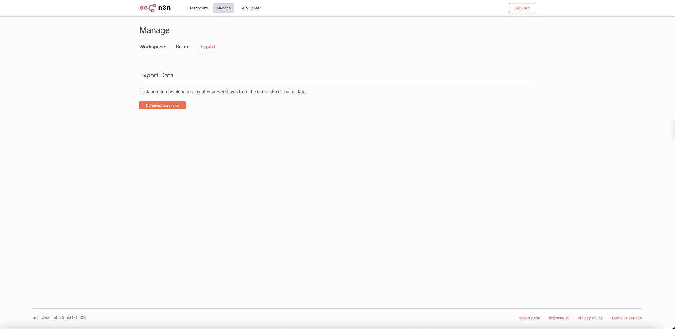
Task: Click the Download workflows button
Action: [162, 105]
